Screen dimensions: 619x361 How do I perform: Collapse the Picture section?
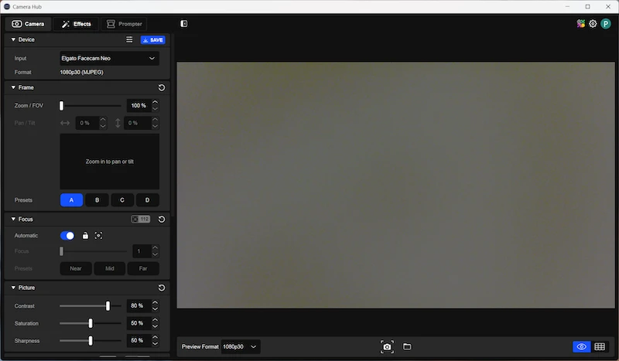click(13, 288)
